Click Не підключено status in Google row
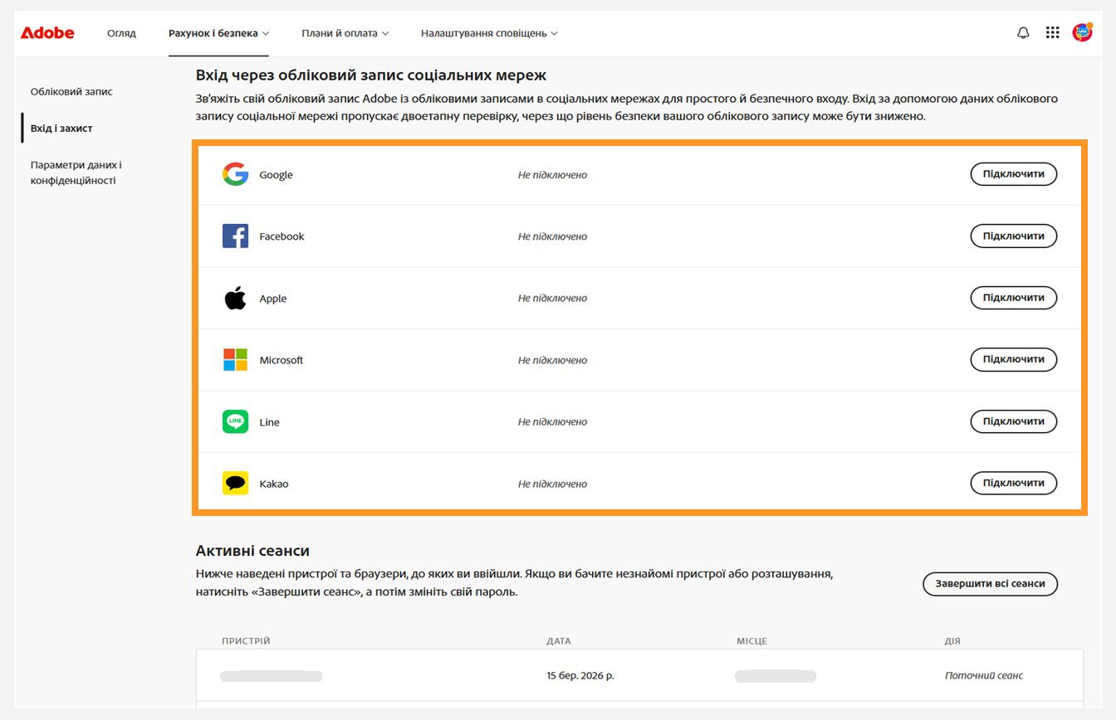The image size is (1116, 720). pos(552,175)
